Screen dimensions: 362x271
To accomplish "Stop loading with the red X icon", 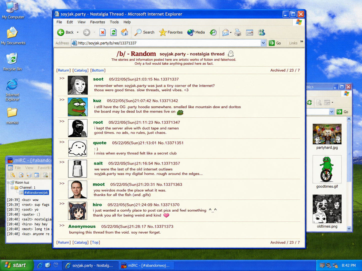I will click(x=102, y=32).
